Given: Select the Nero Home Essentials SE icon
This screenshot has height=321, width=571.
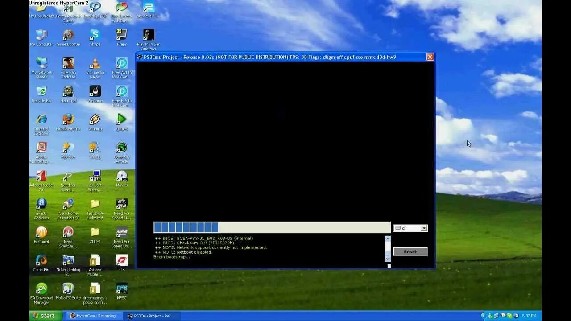Looking at the screenshot, I should [x=68, y=209].
